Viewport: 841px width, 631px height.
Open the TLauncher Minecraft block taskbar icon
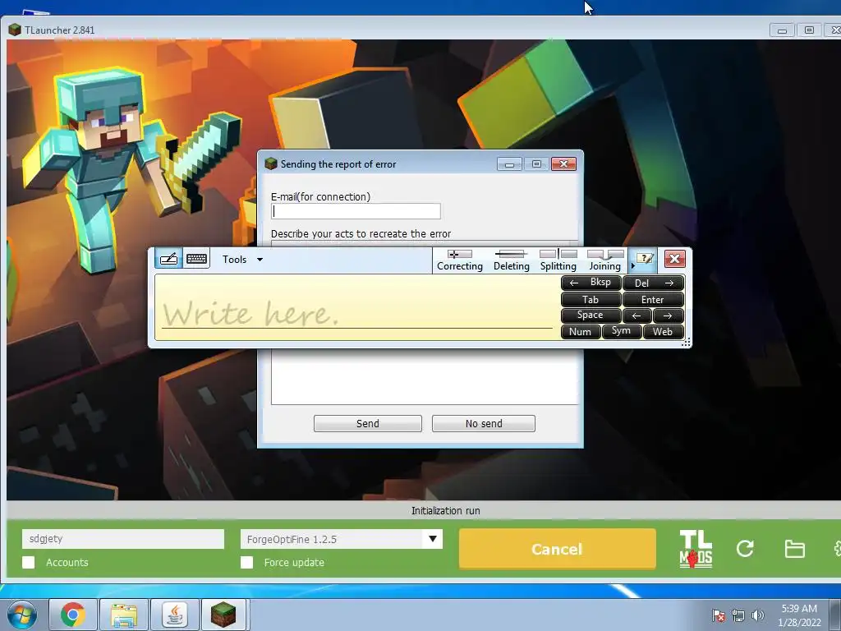pyautogui.click(x=223, y=615)
